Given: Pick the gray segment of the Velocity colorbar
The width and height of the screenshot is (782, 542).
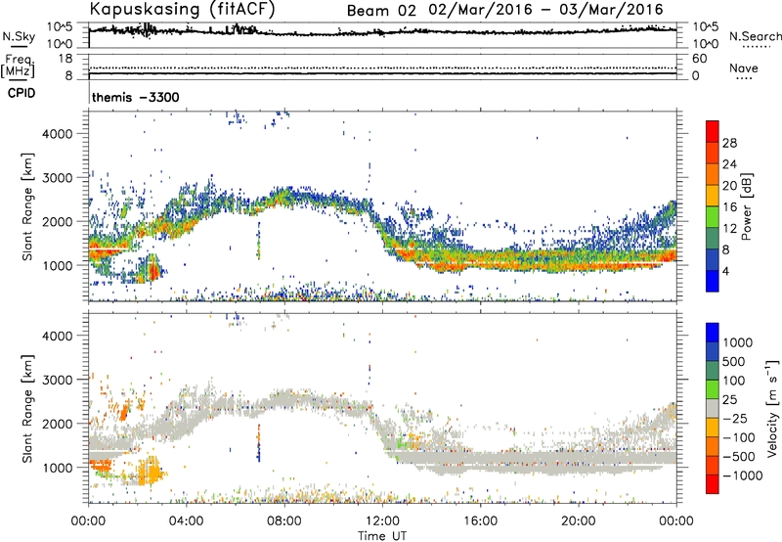Looking at the screenshot, I should pyautogui.click(x=713, y=408).
